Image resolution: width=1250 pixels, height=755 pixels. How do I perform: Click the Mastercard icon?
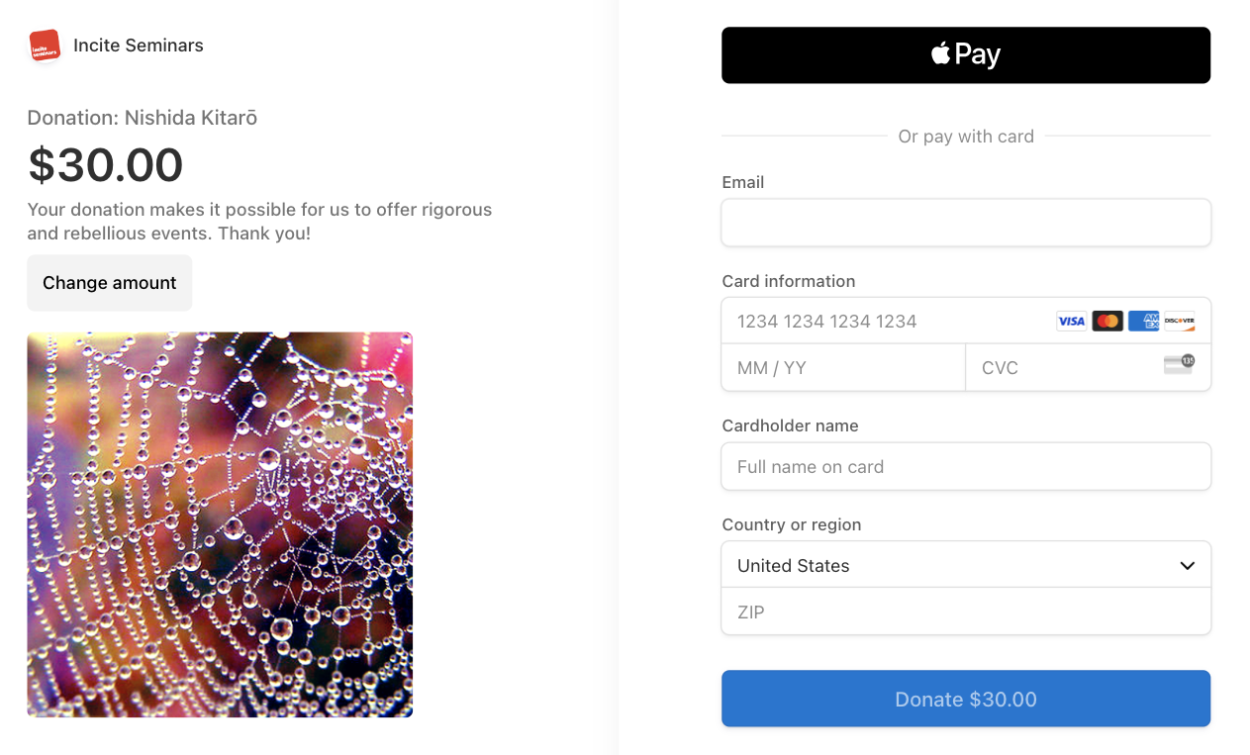[1107, 321]
